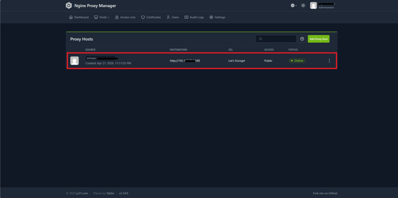Open the language globe selector
398x198 pixels.
tap(294, 5)
